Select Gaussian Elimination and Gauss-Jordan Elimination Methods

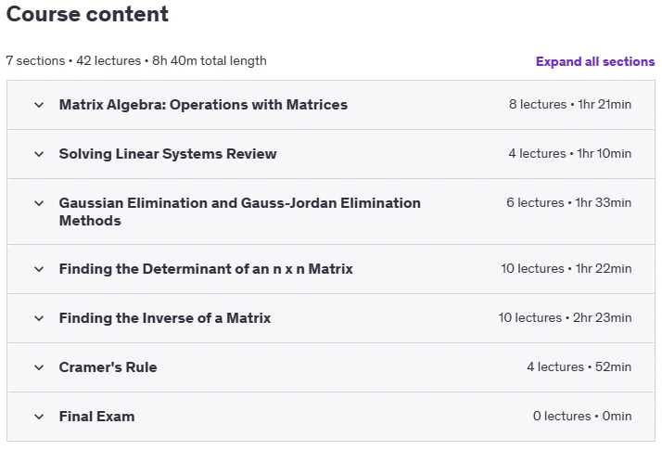[x=240, y=212]
